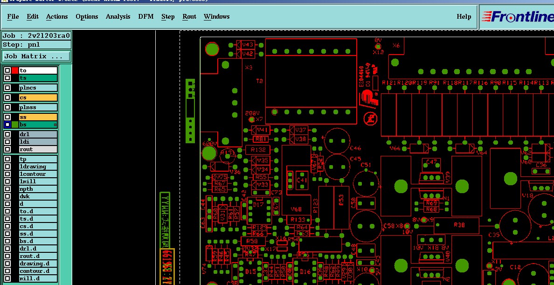
Task: Select the to layer name
Action: pyautogui.click(x=38, y=70)
